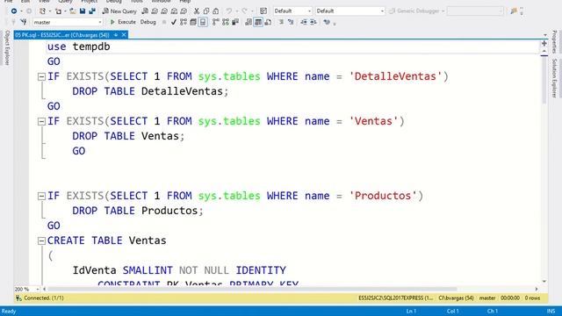Image resolution: width=562 pixels, height=316 pixels.
Task: Click the 'Ln 1' status bar entry
Action: pos(411,311)
